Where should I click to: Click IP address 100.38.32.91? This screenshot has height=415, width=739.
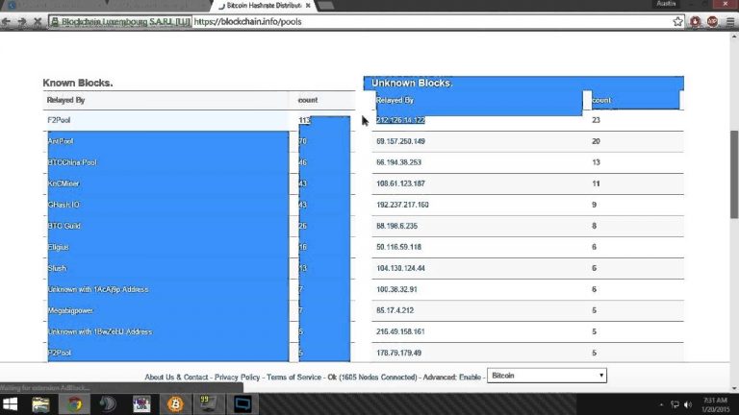click(396, 289)
